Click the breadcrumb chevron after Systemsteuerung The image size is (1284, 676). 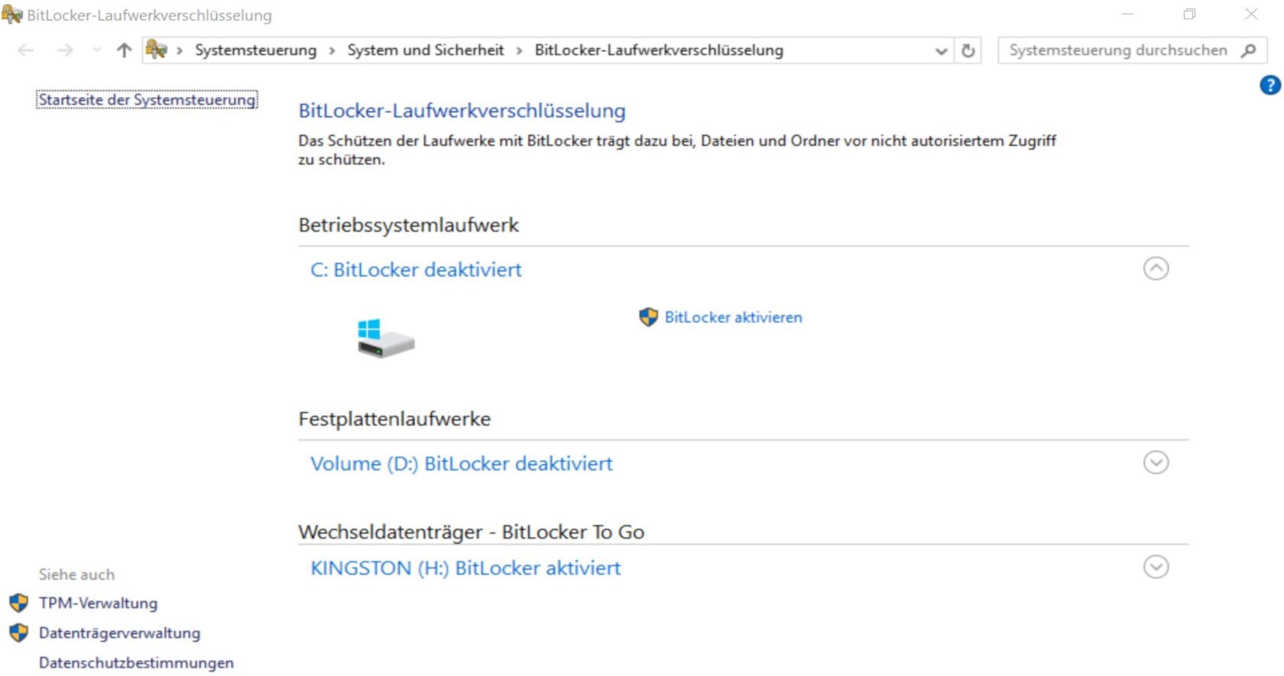pyautogui.click(x=332, y=50)
